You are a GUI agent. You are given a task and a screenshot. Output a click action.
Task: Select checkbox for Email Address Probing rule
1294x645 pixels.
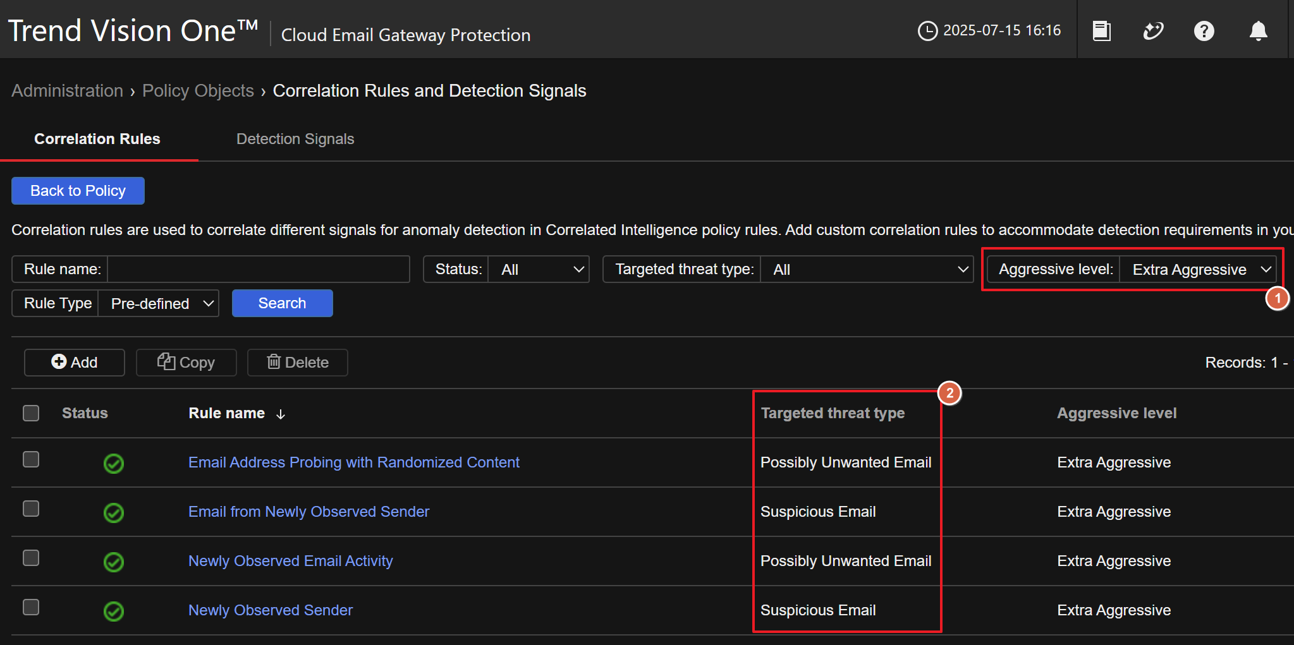pyautogui.click(x=31, y=459)
